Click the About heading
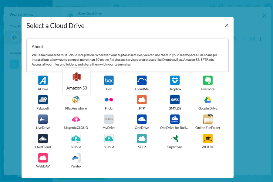This screenshot has width=273, height=182. pyautogui.click(x=37, y=47)
